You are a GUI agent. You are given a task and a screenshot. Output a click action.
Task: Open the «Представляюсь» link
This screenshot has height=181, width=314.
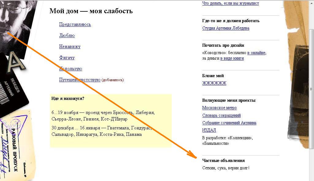point(75,25)
